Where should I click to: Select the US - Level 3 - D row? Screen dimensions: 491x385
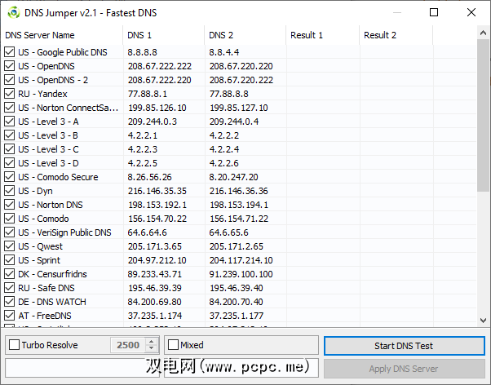pos(240,163)
